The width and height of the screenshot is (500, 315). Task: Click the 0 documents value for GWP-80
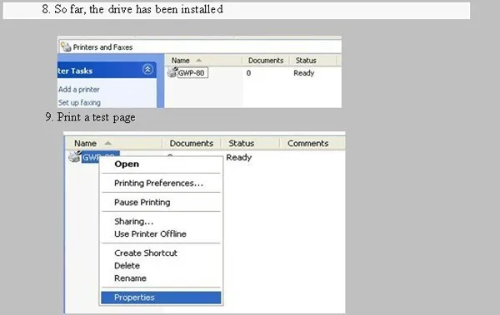pos(248,73)
